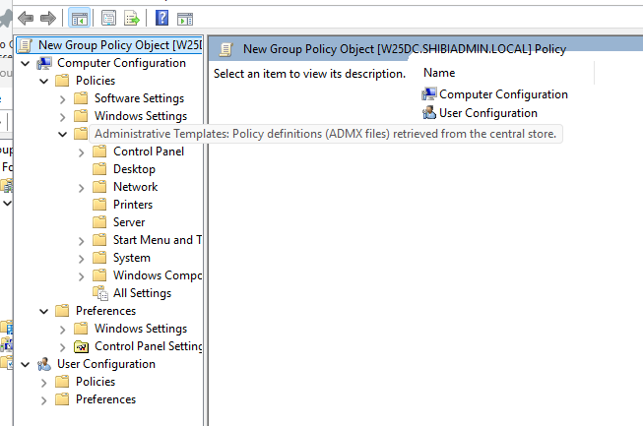643x426 pixels.
Task: Select Preferences under Computer Configuration
Action: pyautogui.click(x=105, y=311)
